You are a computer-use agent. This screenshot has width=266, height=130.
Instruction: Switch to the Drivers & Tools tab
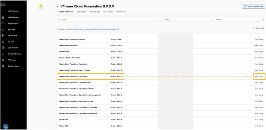95,12
